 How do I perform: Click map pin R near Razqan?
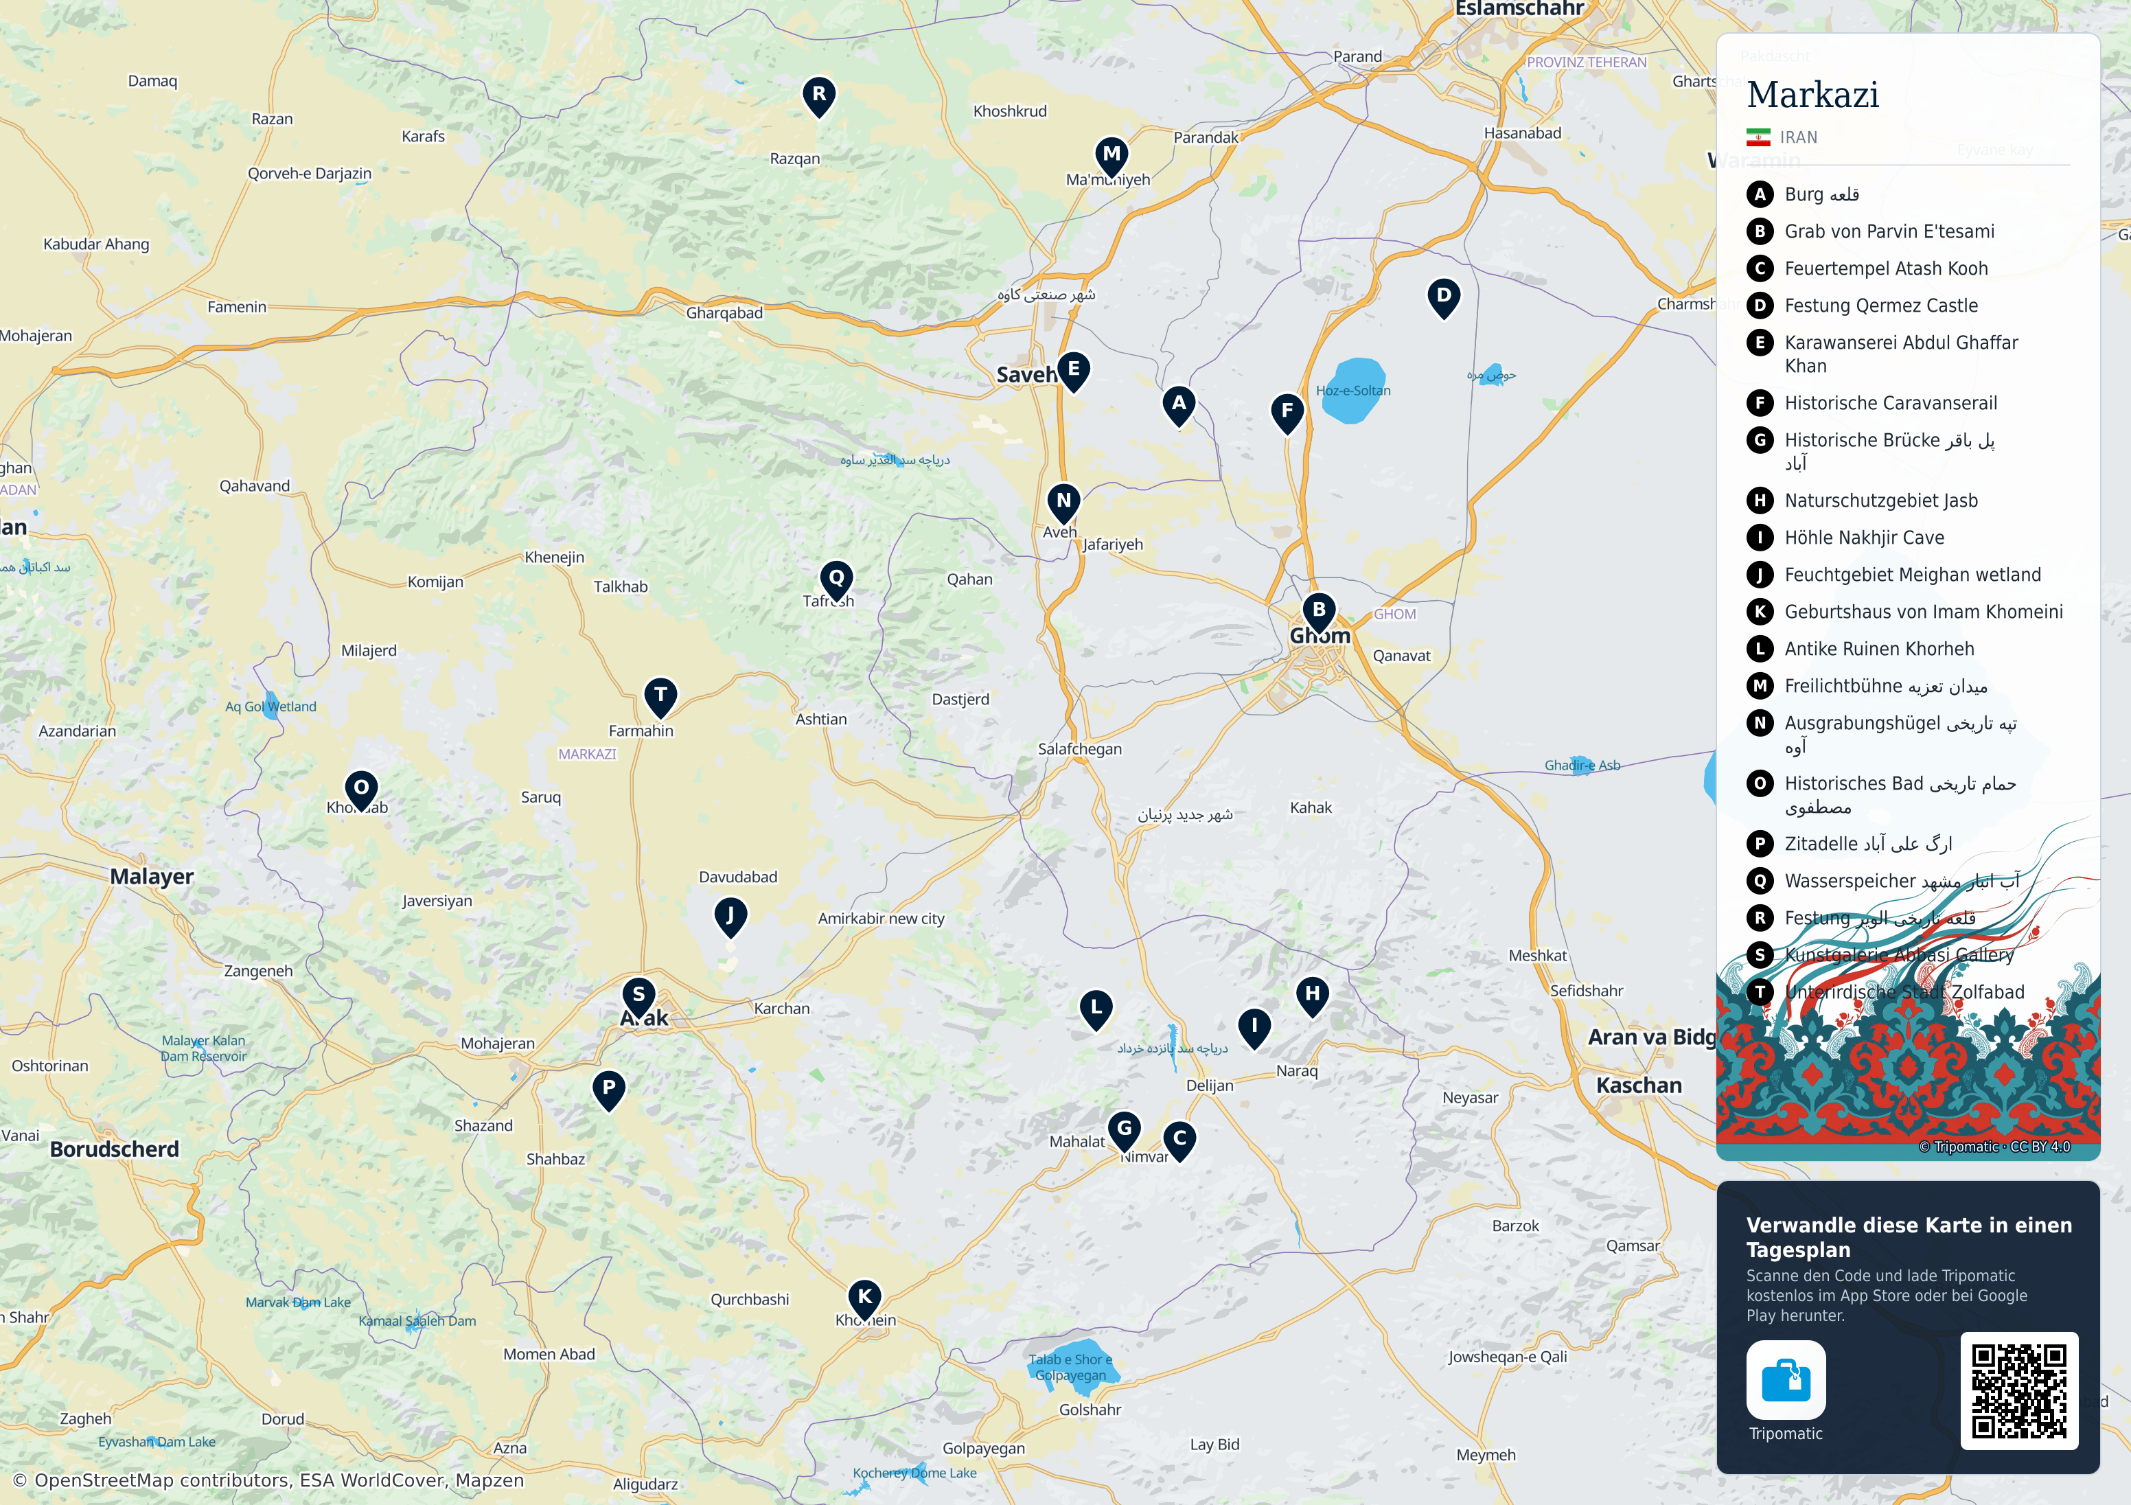[x=818, y=97]
